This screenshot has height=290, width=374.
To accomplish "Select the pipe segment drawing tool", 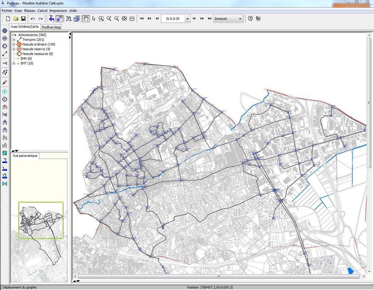I will click(x=5, y=54).
